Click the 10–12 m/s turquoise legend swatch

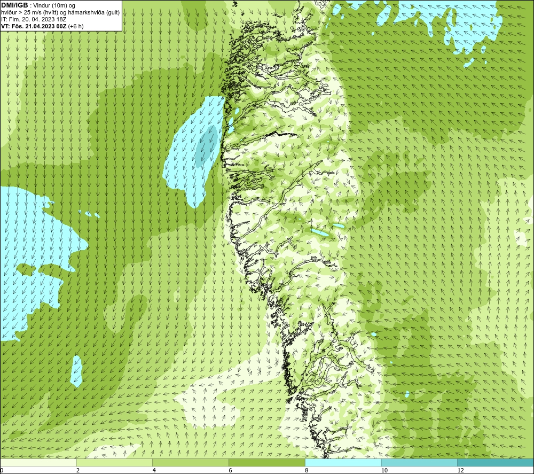tap(420, 462)
